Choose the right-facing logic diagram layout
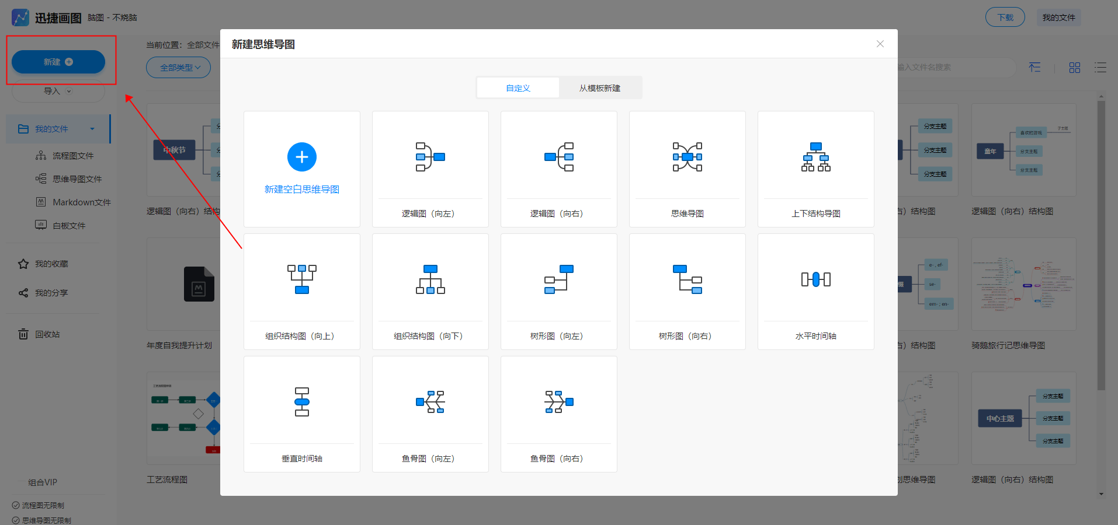Viewport: 1118px width, 525px height. click(558, 157)
